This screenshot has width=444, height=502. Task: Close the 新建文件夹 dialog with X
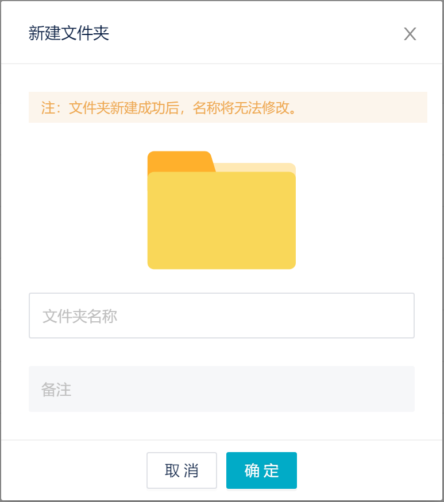coord(410,34)
